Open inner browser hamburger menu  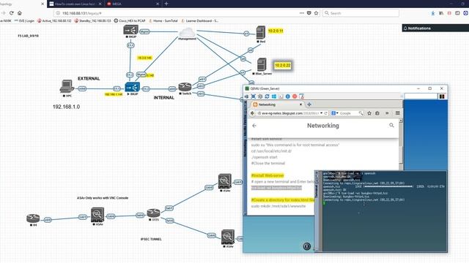397,113
